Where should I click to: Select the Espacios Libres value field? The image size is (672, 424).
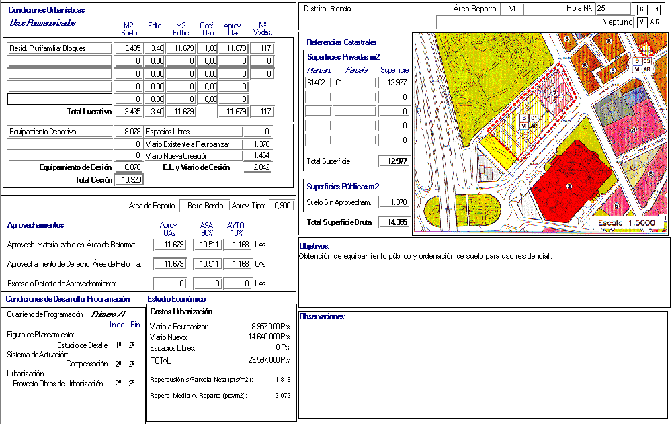point(257,132)
